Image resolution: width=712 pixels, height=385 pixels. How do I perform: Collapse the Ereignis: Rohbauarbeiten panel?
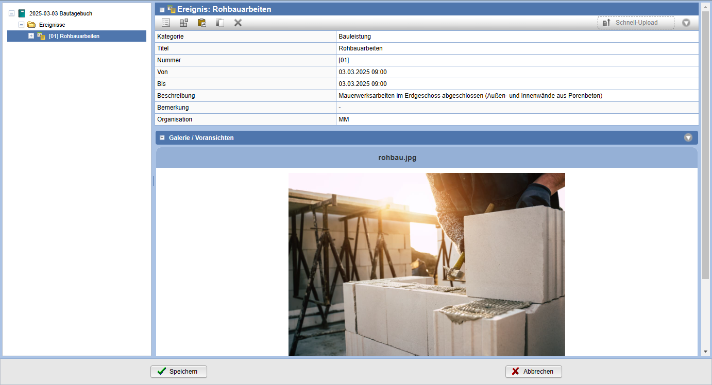point(162,9)
